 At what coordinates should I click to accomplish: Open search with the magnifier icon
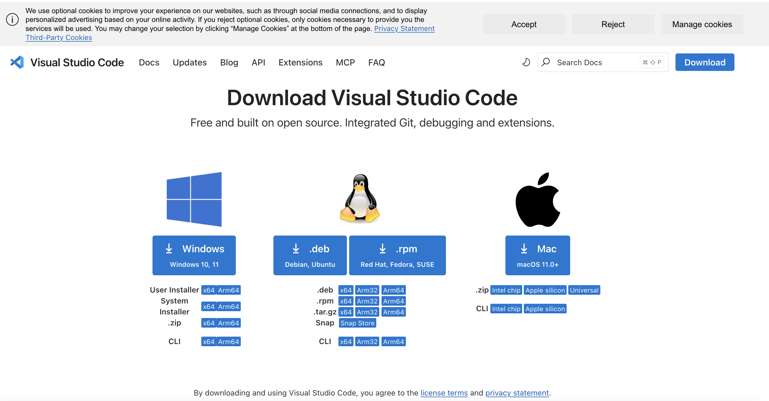pos(546,62)
